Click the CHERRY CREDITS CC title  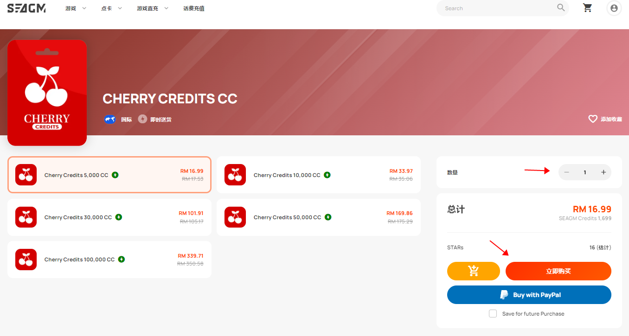(170, 99)
